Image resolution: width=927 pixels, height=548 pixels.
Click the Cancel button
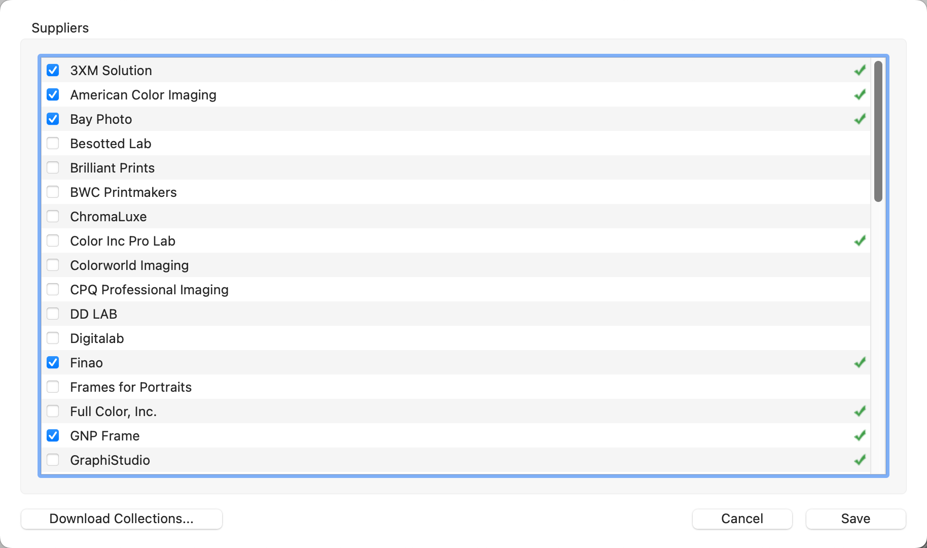tap(742, 519)
